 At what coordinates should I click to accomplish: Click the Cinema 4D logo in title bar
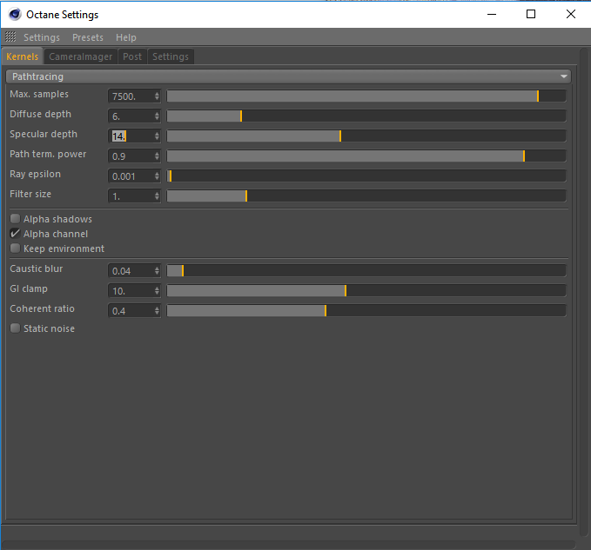[x=15, y=14]
